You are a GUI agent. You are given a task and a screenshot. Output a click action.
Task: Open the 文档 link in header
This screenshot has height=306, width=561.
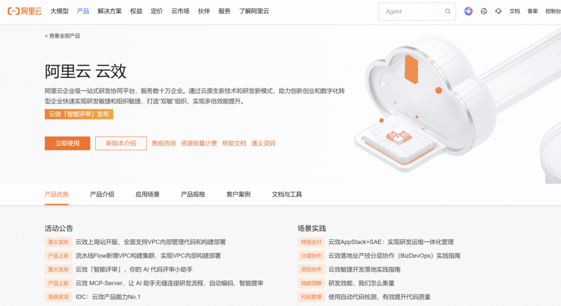[514, 11]
